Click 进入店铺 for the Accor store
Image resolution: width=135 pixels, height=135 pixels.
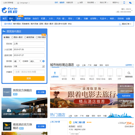point(41,126)
